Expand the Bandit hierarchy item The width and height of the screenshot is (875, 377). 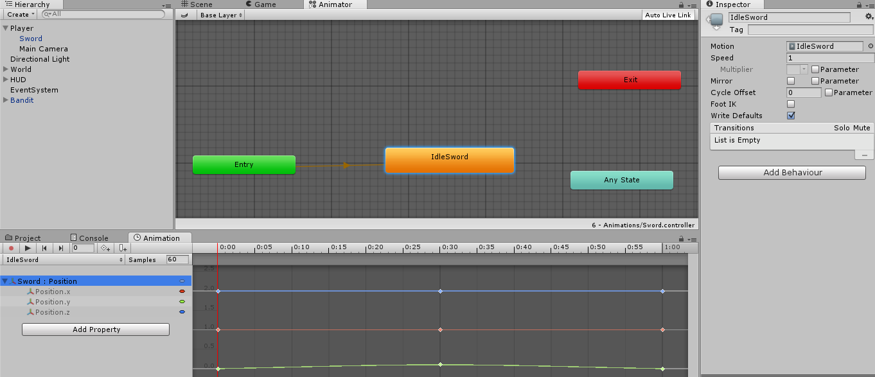click(6, 100)
